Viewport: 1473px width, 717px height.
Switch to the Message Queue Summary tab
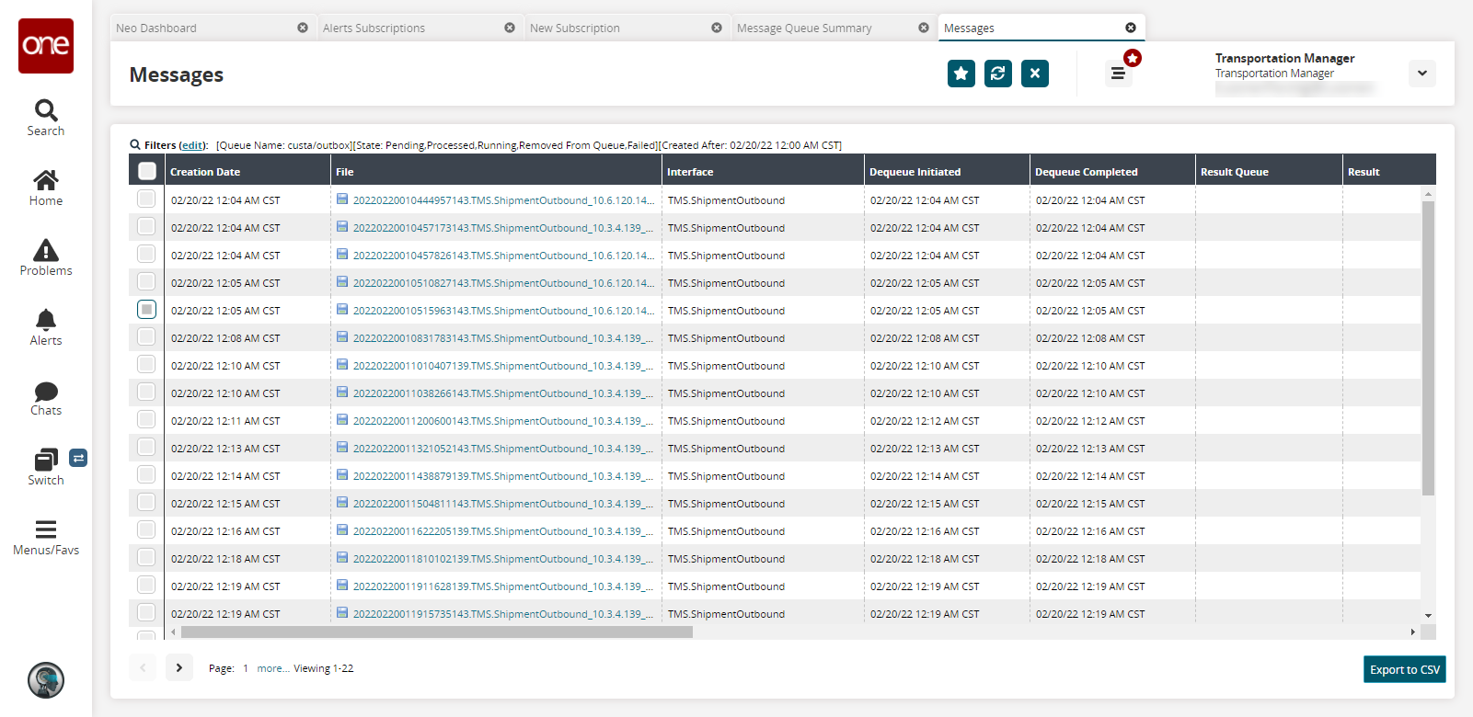[804, 28]
